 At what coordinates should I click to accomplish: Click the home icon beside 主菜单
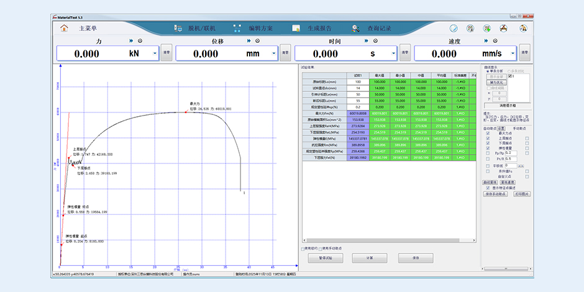[x=64, y=28]
